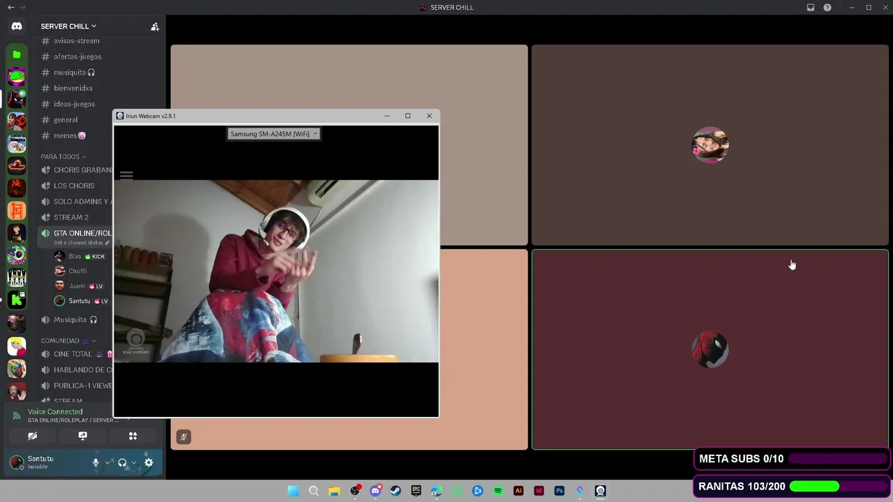This screenshot has height=502, width=893.
Task: Select the GTA ONLINE/ROLEPLAY voice channel
Action: [82, 233]
